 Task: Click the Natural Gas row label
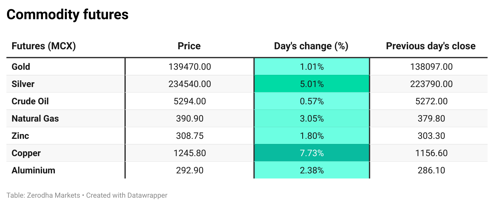[35, 119]
